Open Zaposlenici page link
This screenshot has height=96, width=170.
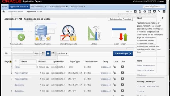pos(19,85)
